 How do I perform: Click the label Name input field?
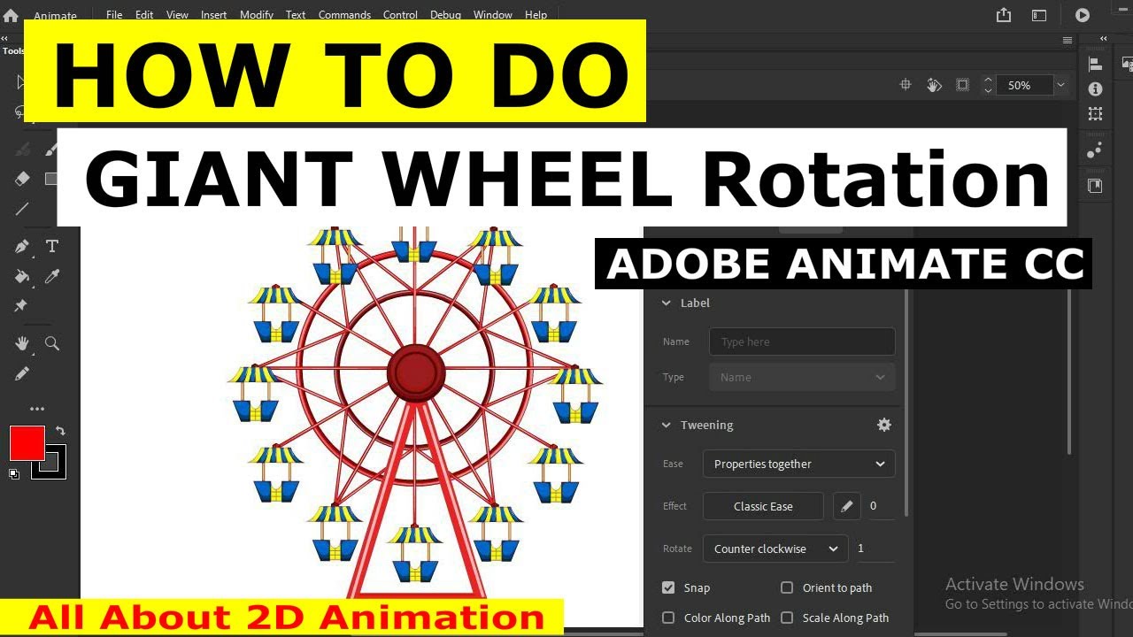click(x=802, y=342)
